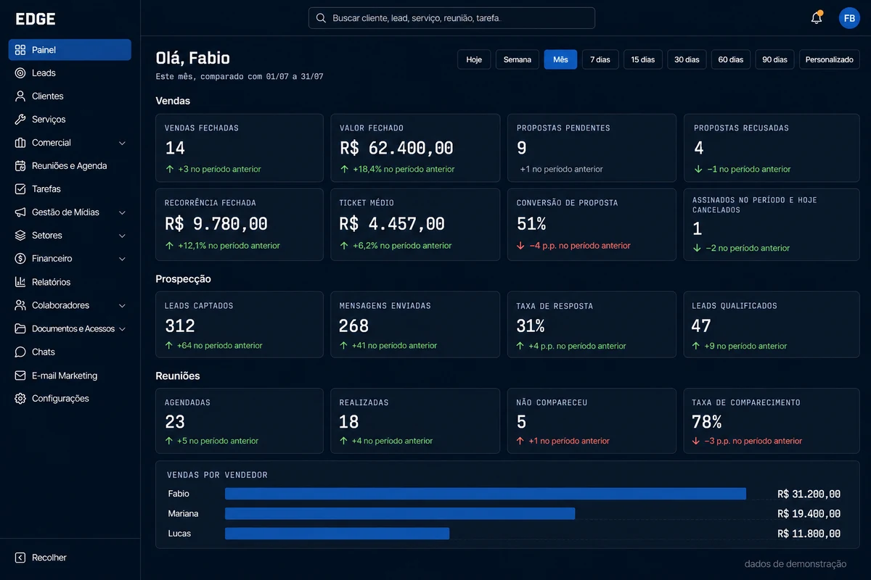Open the Realizadas meetings card
This screenshot has width=871, height=580.
click(x=415, y=421)
